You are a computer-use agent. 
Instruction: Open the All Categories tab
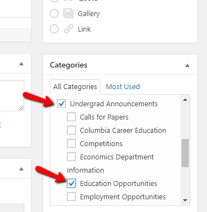[75, 87]
